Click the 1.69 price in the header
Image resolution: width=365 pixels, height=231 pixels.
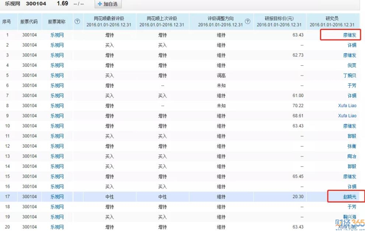coord(62,3)
